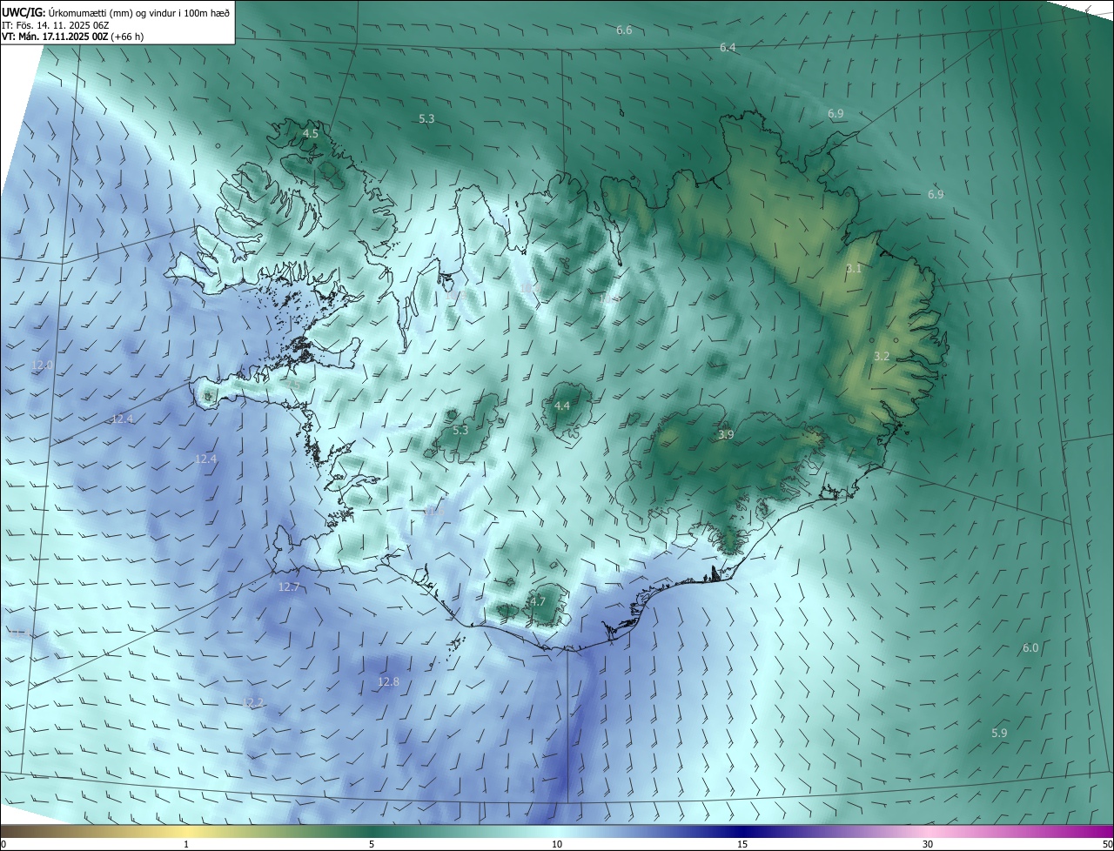Click the 4.7 value label

(537, 602)
